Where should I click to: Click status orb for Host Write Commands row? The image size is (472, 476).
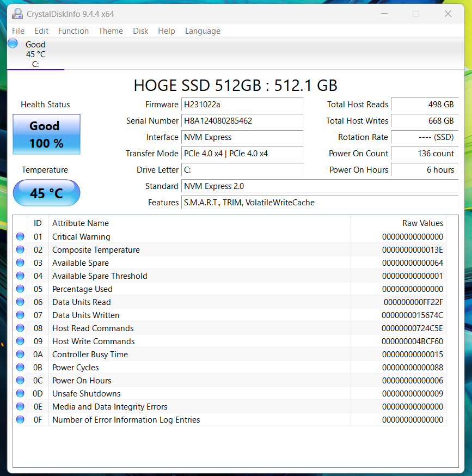20,341
